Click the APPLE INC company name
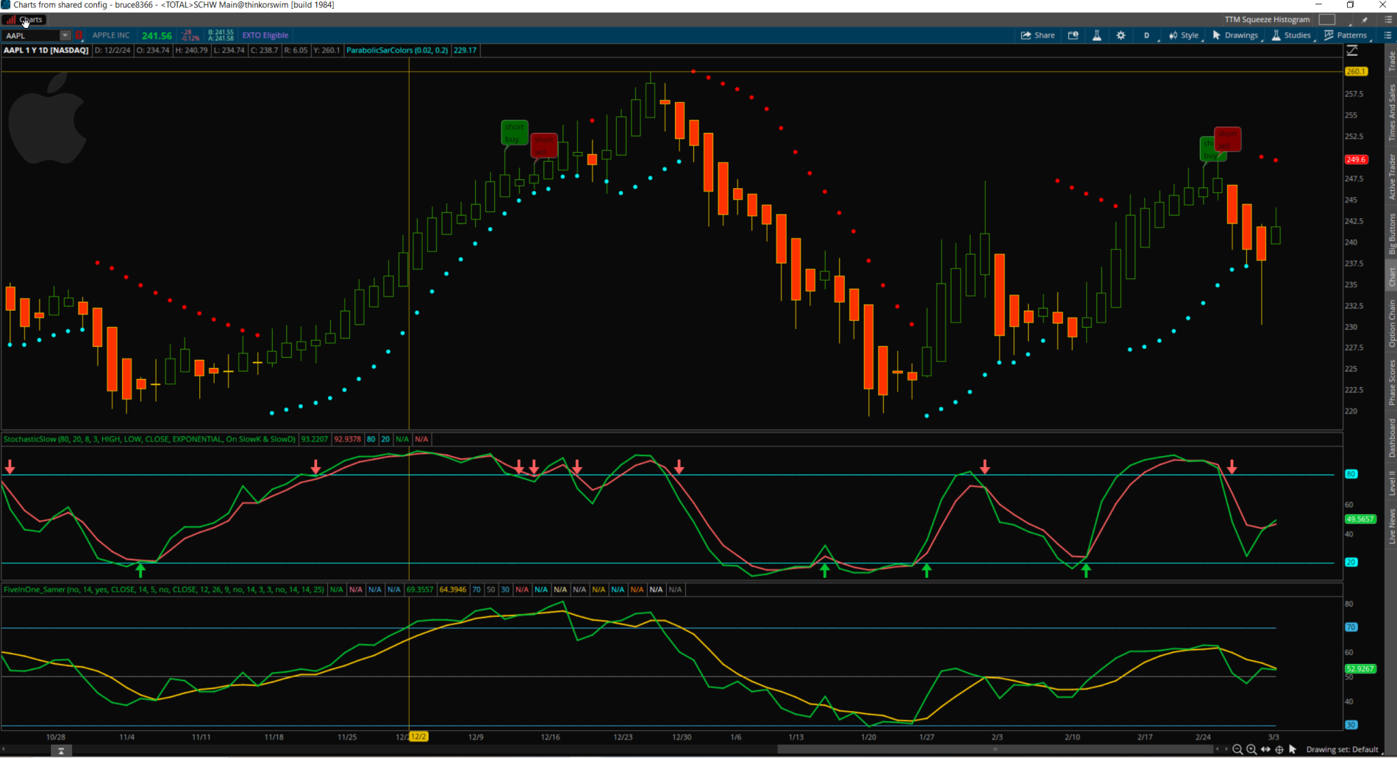 coord(111,35)
